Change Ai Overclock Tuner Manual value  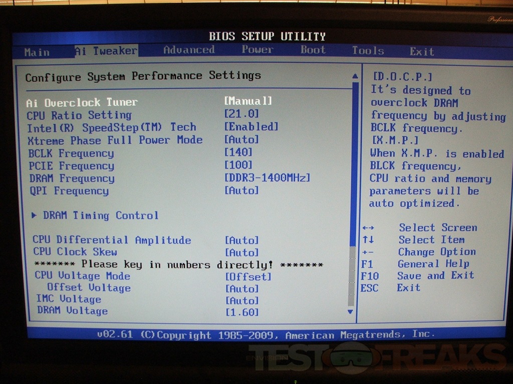[248, 101]
